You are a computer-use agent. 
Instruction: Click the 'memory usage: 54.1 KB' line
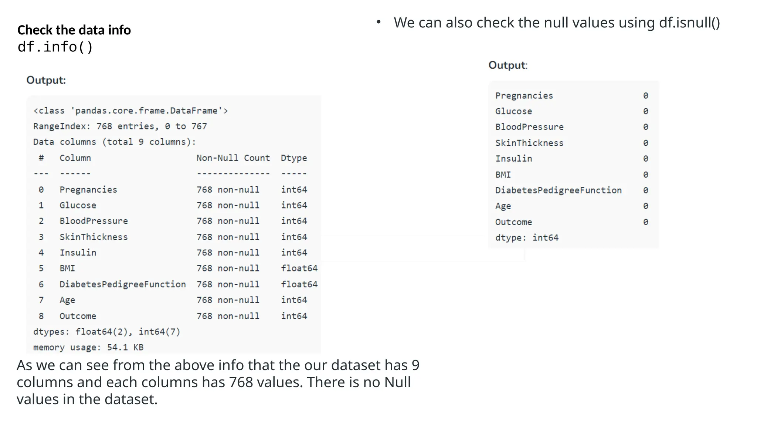88,347
